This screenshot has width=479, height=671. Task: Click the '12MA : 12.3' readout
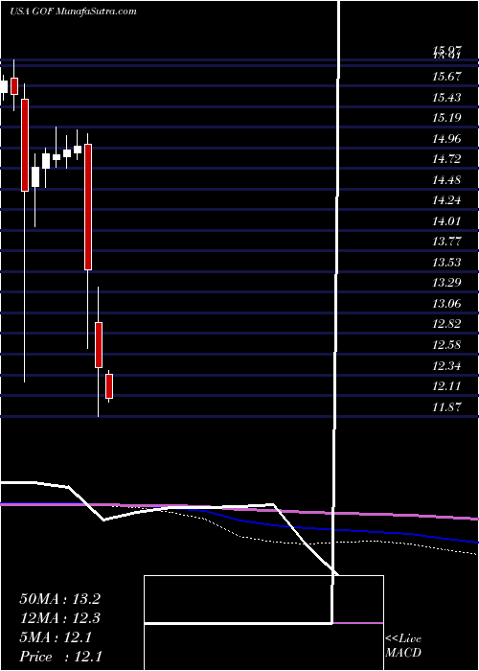[x=59, y=618]
